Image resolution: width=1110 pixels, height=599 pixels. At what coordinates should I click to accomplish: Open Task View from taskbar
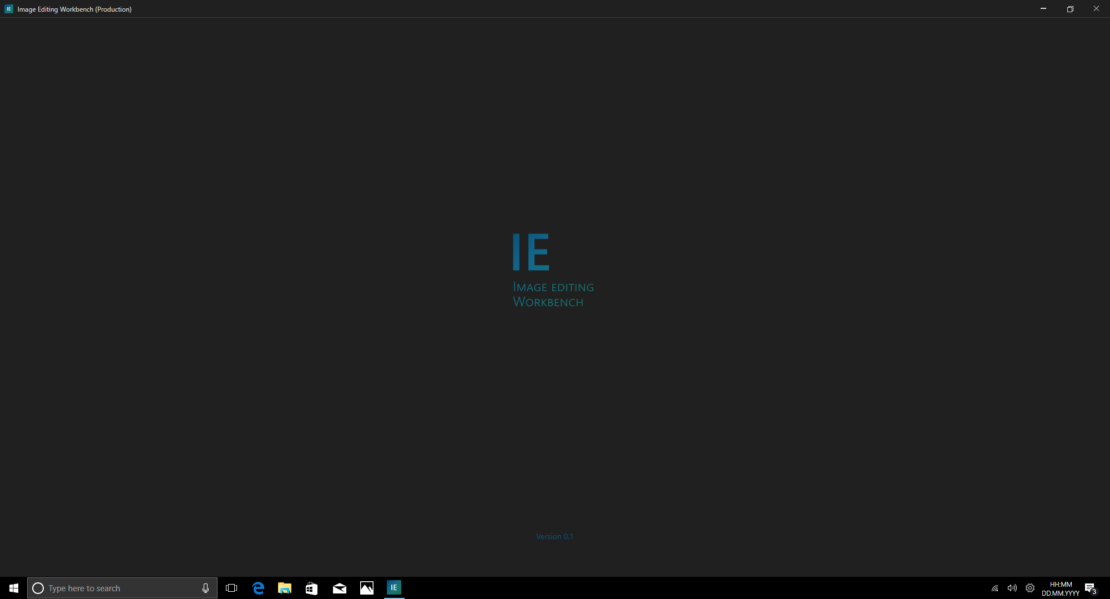pyautogui.click(x=231, y=588)
